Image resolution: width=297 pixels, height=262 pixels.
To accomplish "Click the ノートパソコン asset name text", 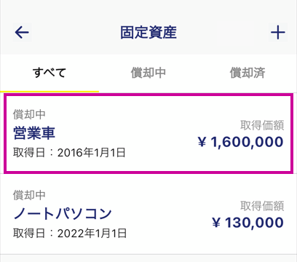I will [x=63, y=213].
